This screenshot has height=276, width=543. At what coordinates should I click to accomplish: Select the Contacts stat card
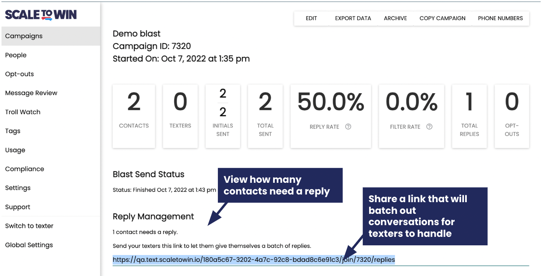click(134, 116)
